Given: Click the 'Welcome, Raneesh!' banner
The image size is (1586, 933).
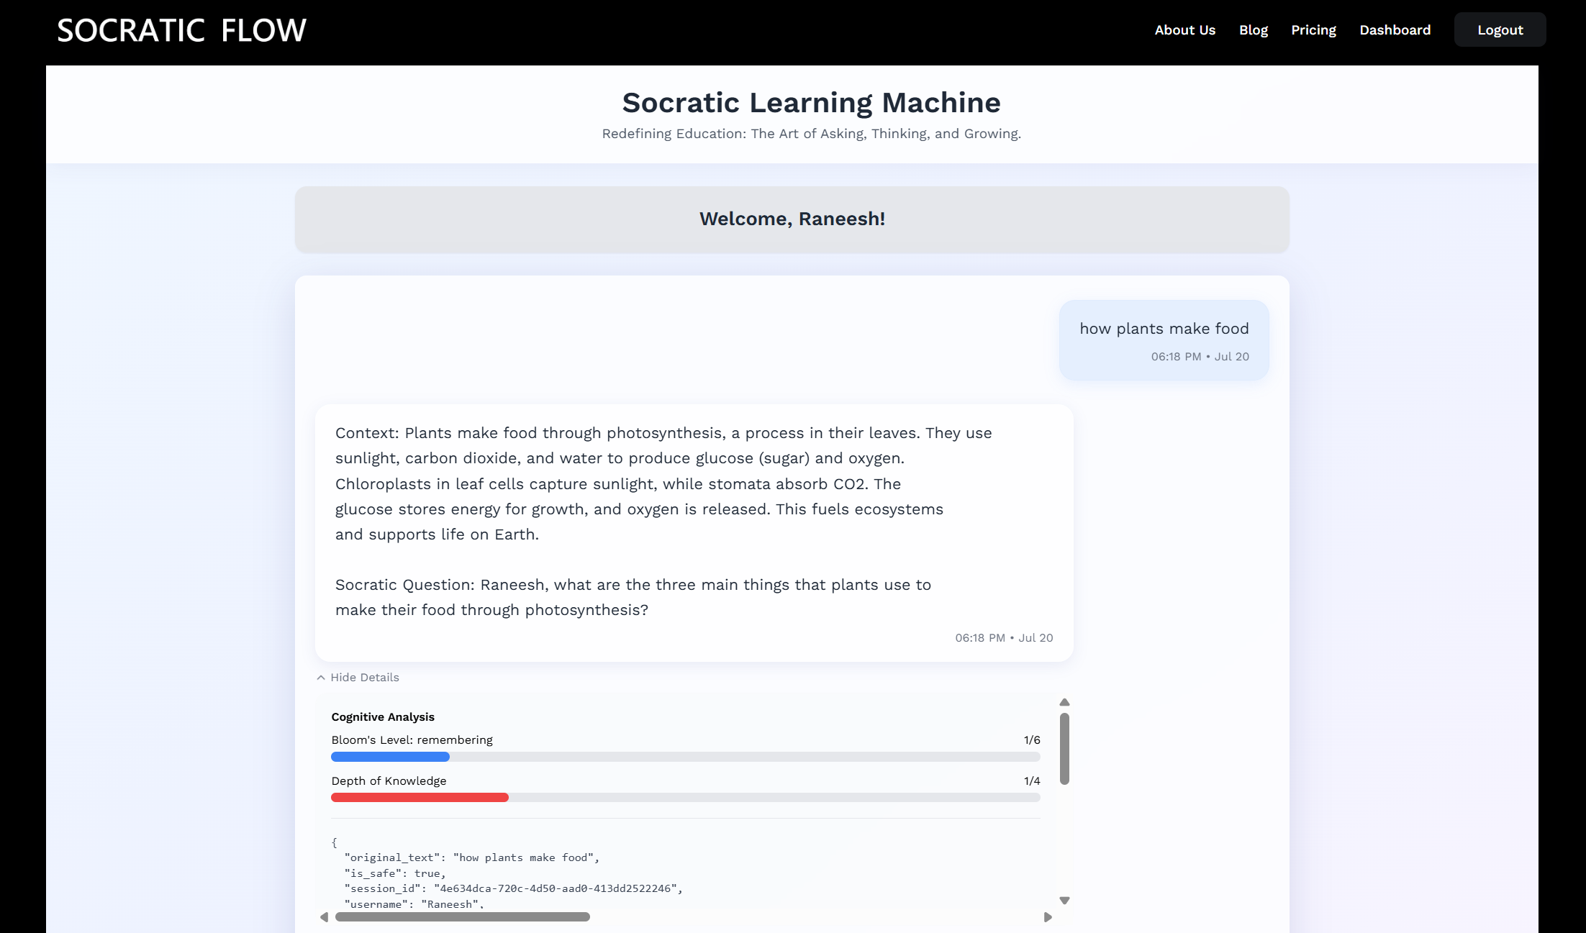Looking at the screenshot, I should [792, 219].
